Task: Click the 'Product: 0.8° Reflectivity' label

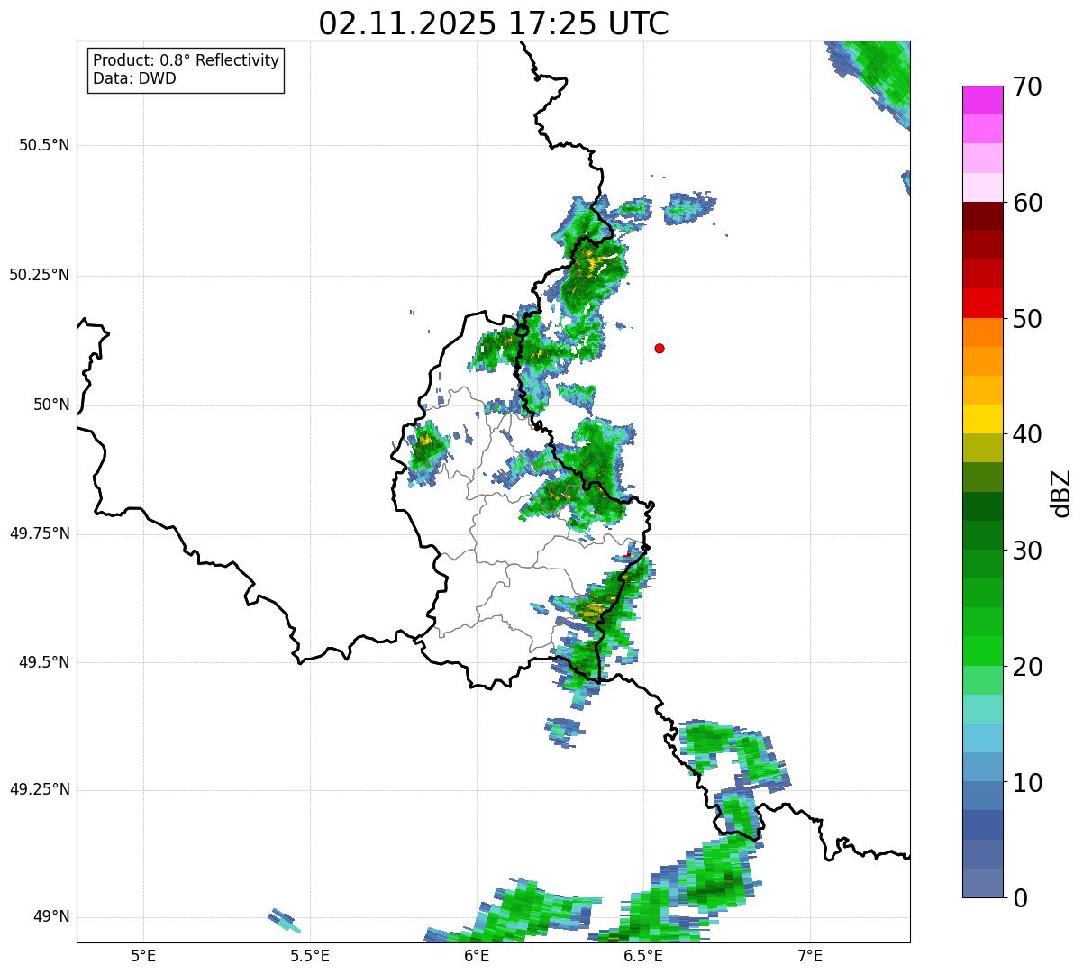Action: coord(187,60)
